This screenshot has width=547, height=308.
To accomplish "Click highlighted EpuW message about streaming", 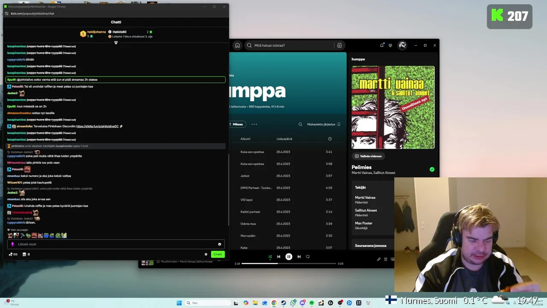I will click(x=116, y=80).
